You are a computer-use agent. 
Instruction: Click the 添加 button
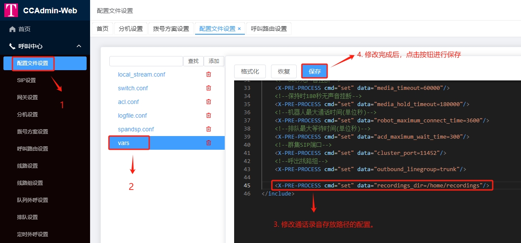tap(214, 61)
